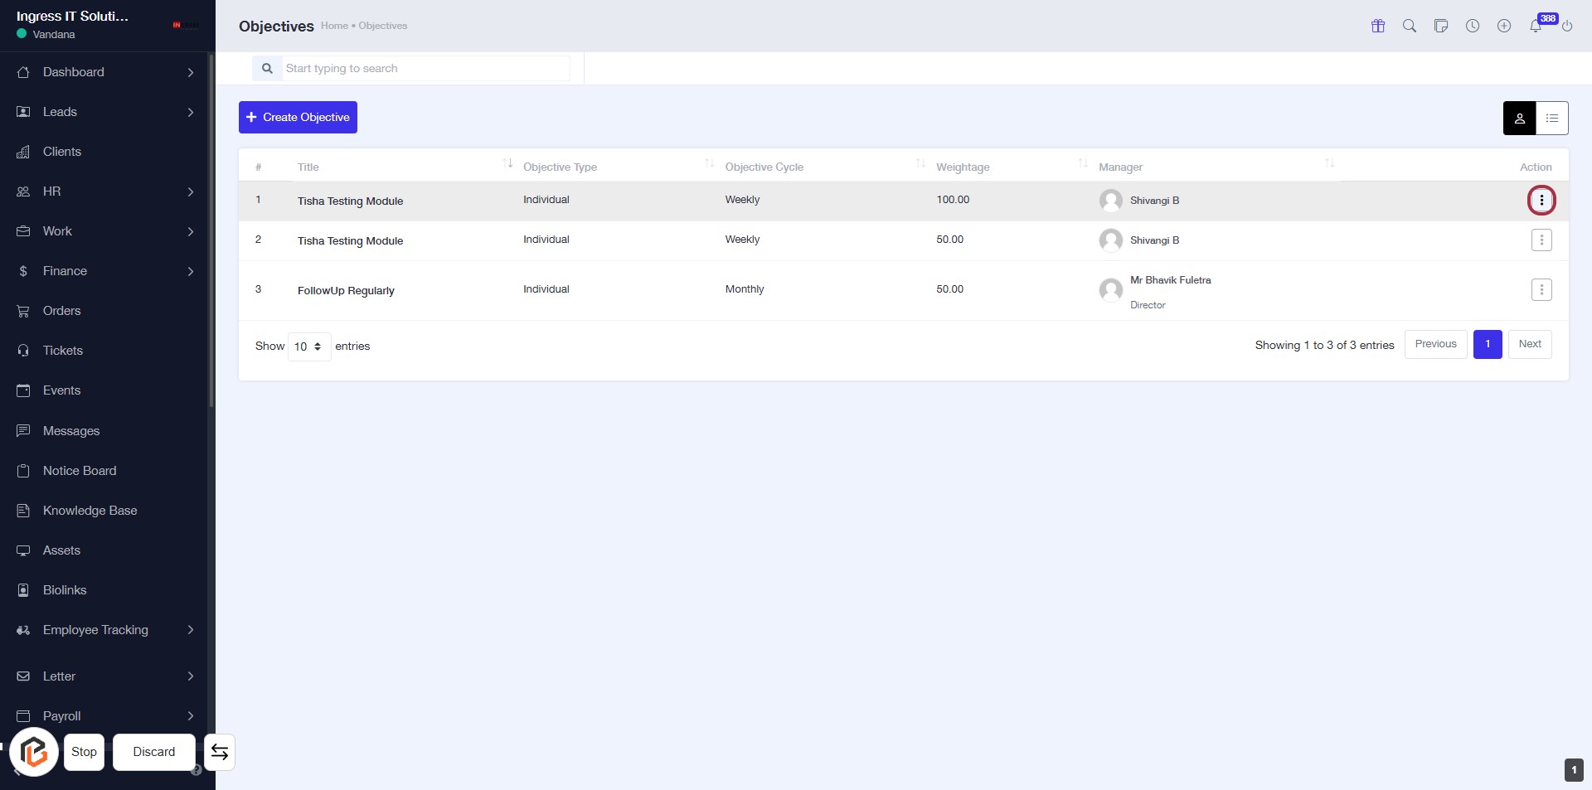Switch to the list view toggle
Screen dimensions: 1592x790
point(1551,119)
